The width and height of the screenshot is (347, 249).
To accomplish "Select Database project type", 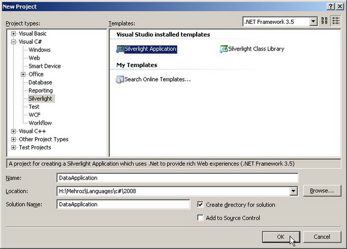I will pos(40,82).
